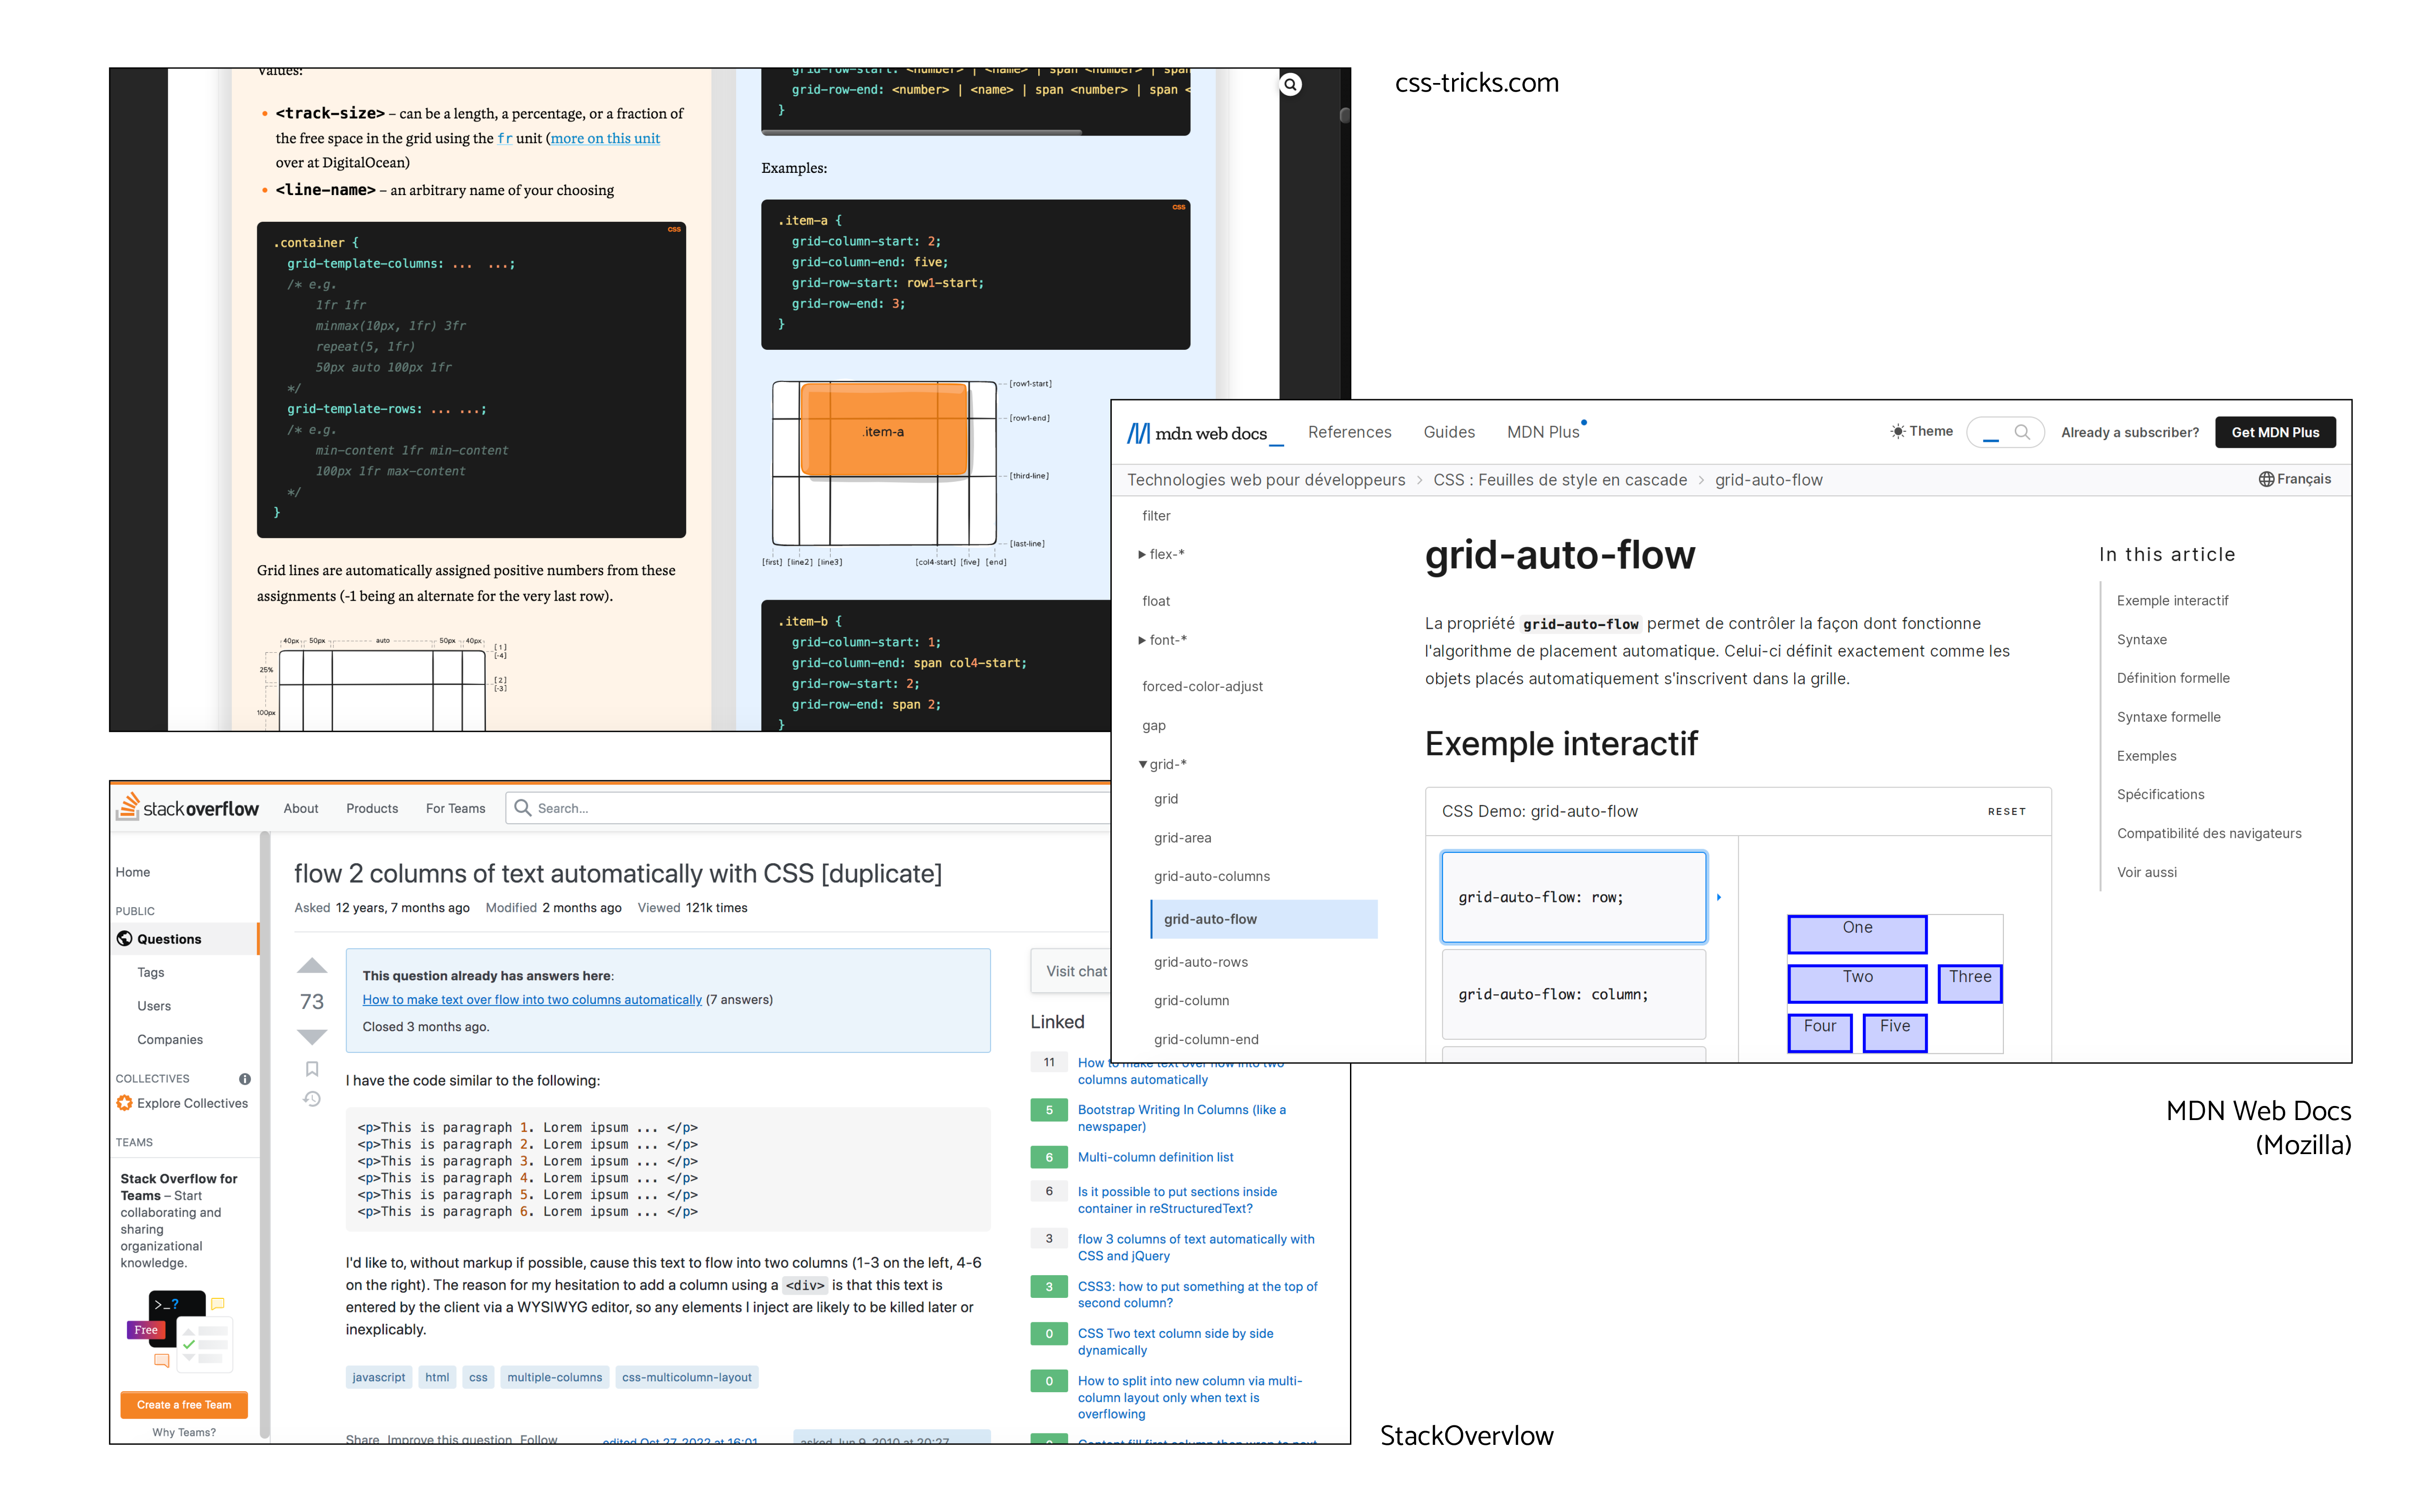Open the MDN References menu

[x=1349, y=432]
